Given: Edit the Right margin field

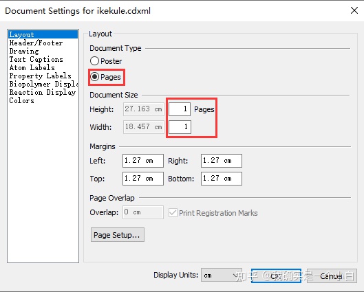Looking at the screenshot, I should pyautogui.click(x=222, y=161).
